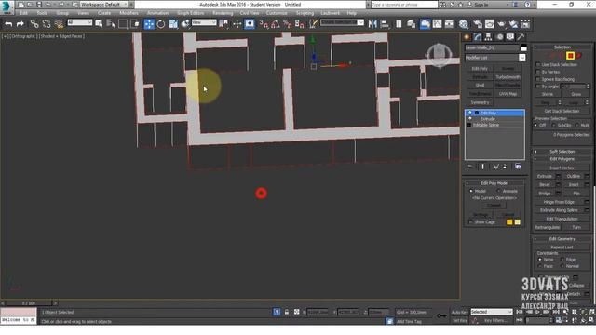Click the Mirror tool icon
Viewport: 596px width, 335px height.
(372, 24)
